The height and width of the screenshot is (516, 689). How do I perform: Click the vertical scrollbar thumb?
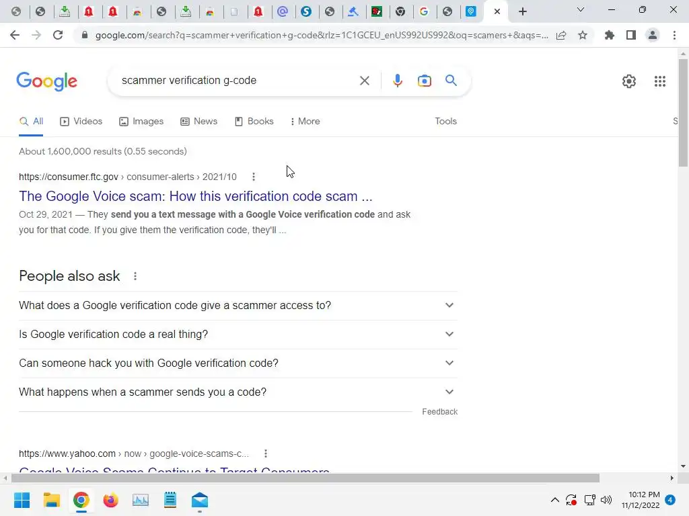tap(683, 112)
